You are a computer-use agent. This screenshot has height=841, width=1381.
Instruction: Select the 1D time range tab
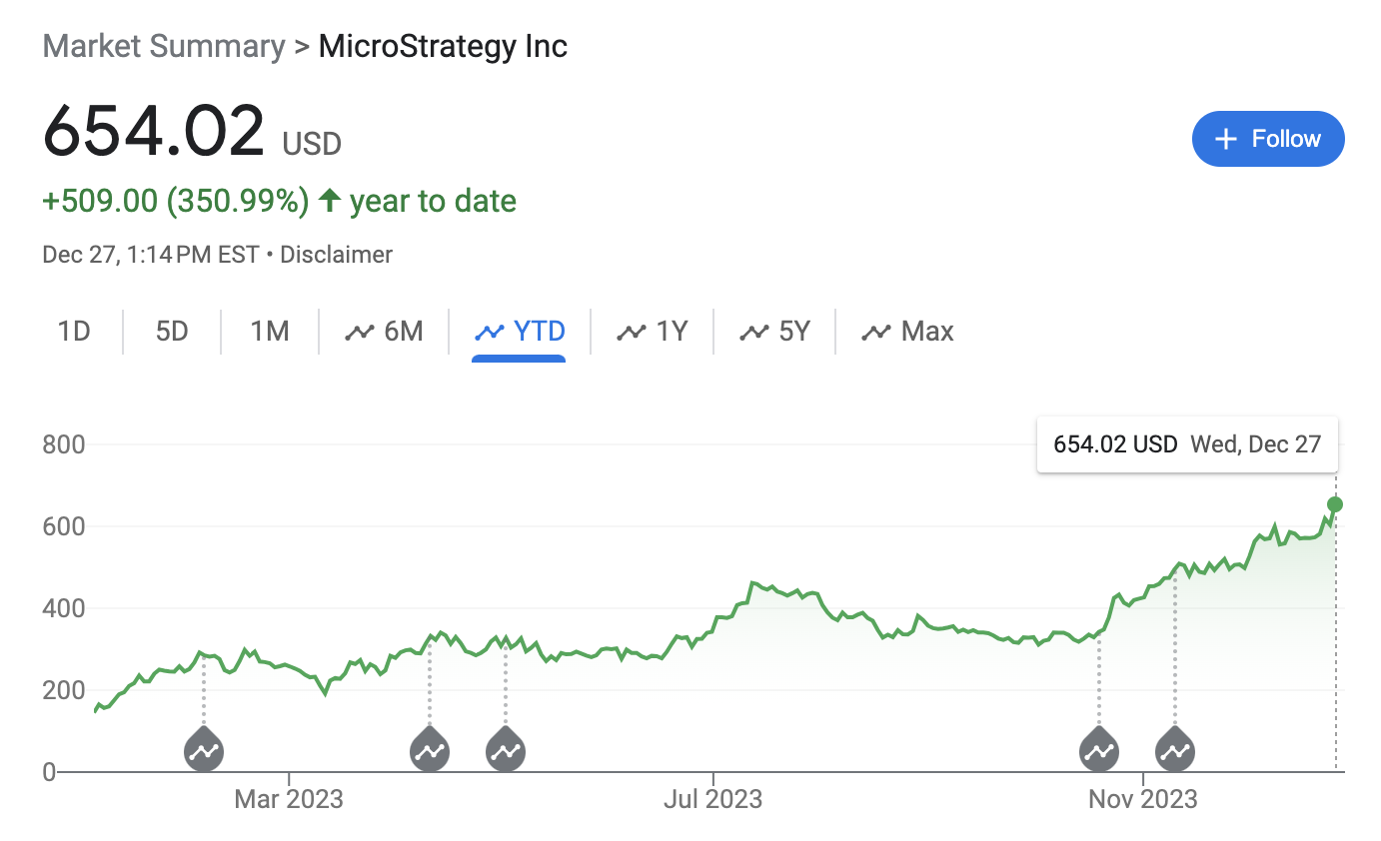(74, 332)
